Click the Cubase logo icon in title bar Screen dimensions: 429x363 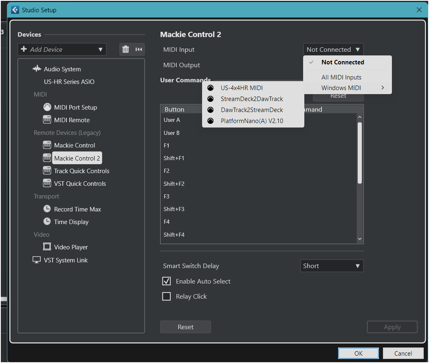15,10
